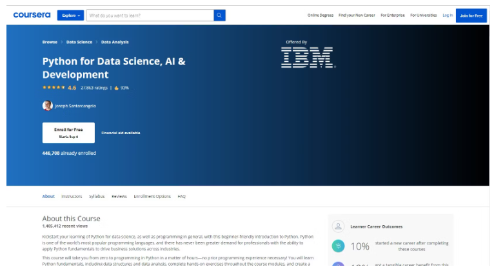
Task: Switch to the Reviews tab
Action: click(119, 196)
